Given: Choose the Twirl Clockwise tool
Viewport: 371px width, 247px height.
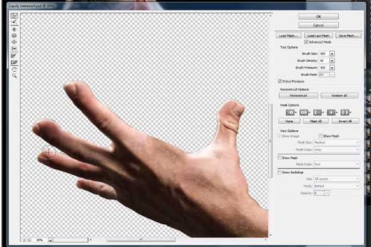Looking at the screenshot, I should pos(14,30).
